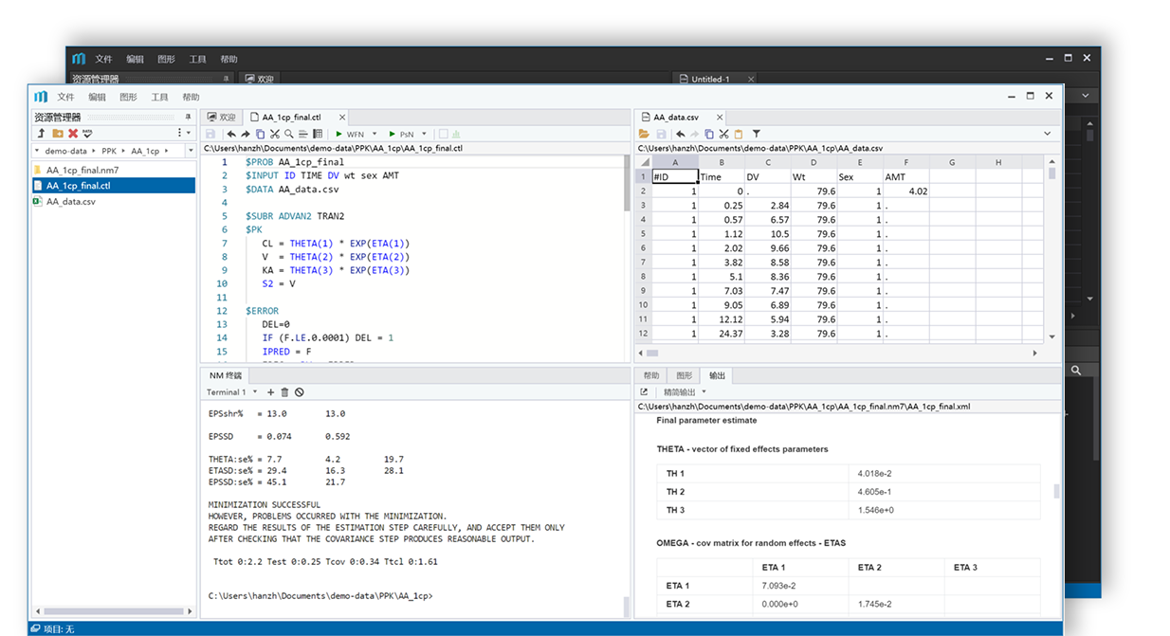
Task: Run the model with the WFN button
Action: (350, 134)
